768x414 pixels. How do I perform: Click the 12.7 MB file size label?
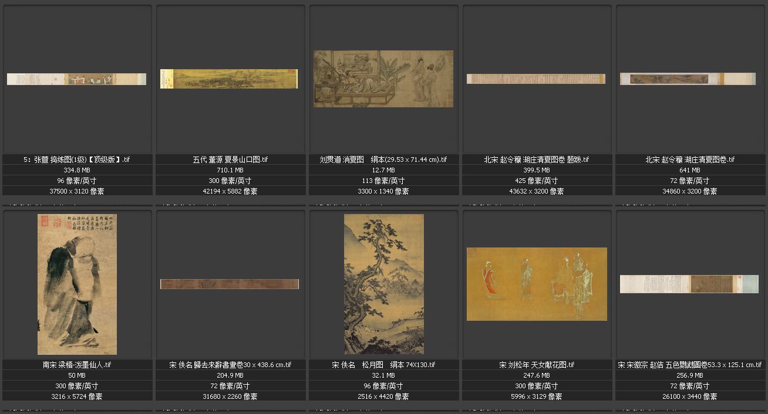point(383,170)
